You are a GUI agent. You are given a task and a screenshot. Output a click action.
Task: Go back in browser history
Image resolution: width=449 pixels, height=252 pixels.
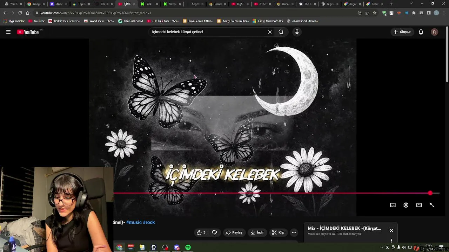coord(5,13)
